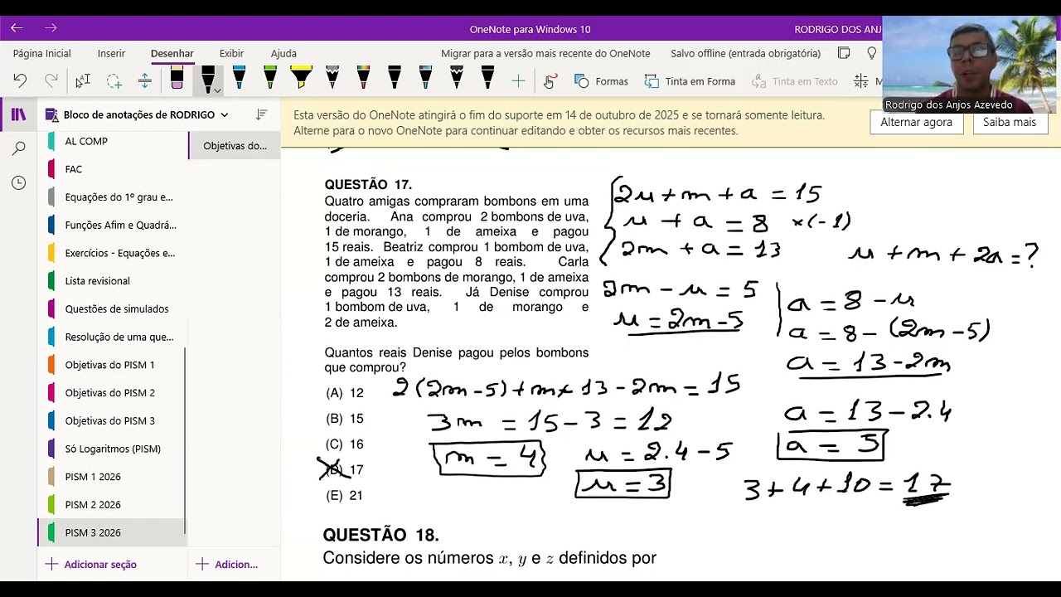Click Migrar para a versão mais recente

pos(545,53)
